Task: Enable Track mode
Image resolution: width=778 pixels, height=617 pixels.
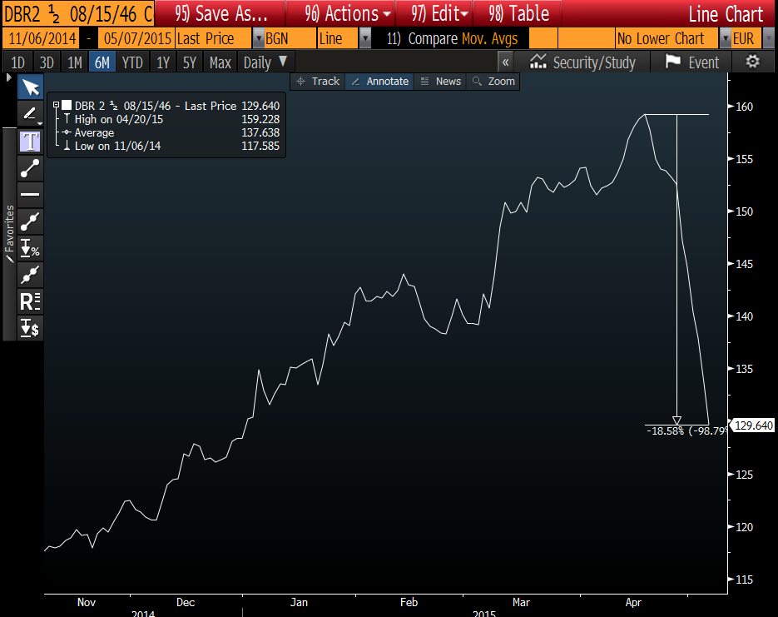Action: coord(318,82)
